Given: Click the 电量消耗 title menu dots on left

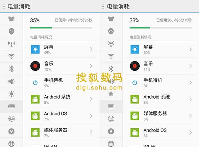Looking at the screenshot, I should 4,7.
